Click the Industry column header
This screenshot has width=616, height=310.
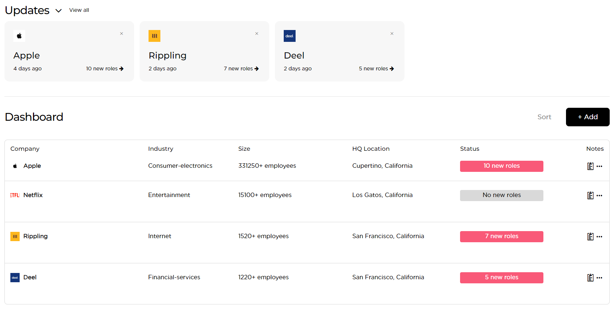pos(161,149)
